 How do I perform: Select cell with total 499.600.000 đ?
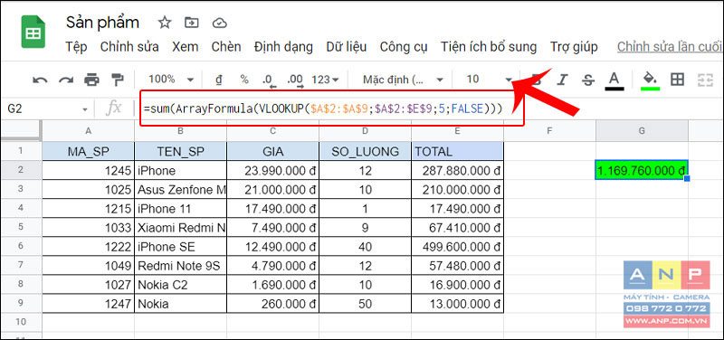click(458, 247)
